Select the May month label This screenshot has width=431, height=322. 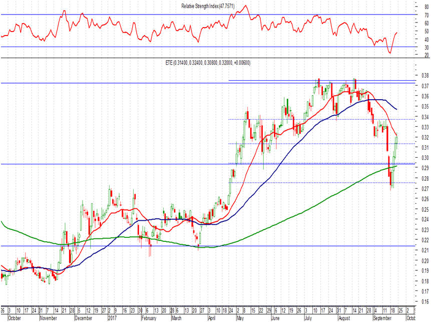(240, 318)
